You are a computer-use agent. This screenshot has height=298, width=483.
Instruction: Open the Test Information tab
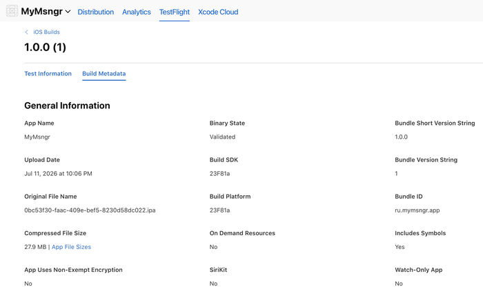point(48,74)
